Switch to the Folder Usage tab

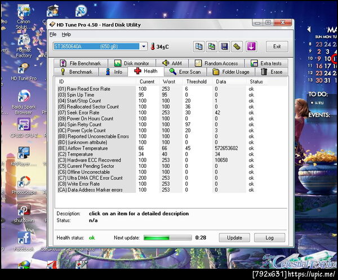pyautogui.click(x=231, y=72)
